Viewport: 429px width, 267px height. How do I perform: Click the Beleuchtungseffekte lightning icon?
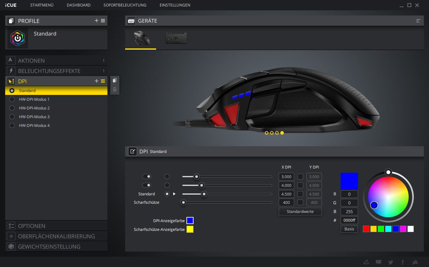tap(11, 71)
